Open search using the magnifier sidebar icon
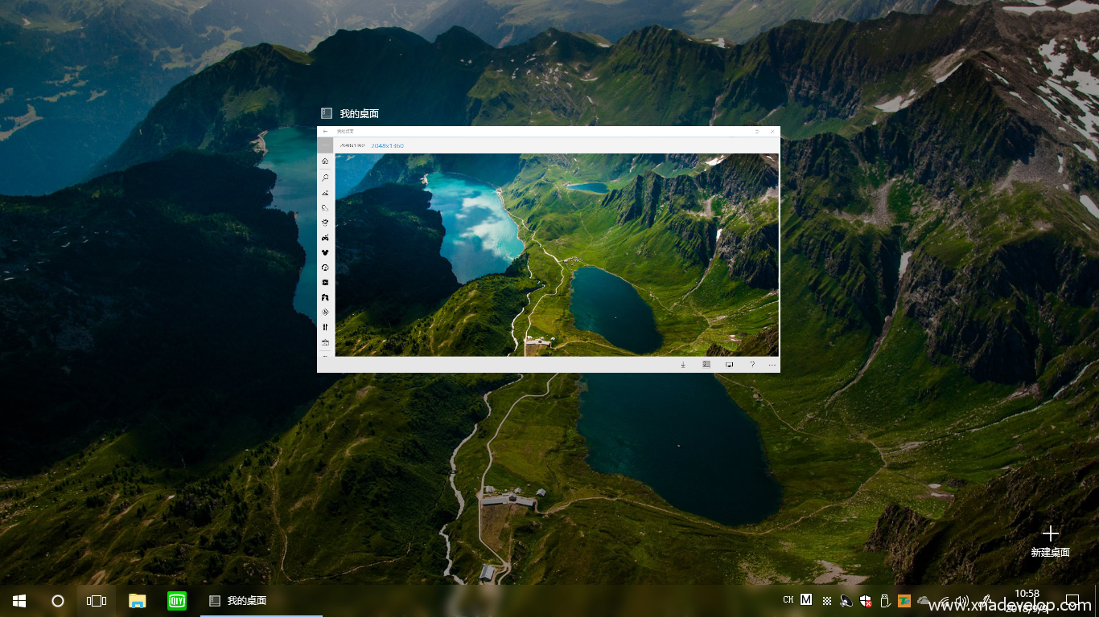Image resolution: width=1099 pixels, height=617 pixels. (x=325, y=177)
